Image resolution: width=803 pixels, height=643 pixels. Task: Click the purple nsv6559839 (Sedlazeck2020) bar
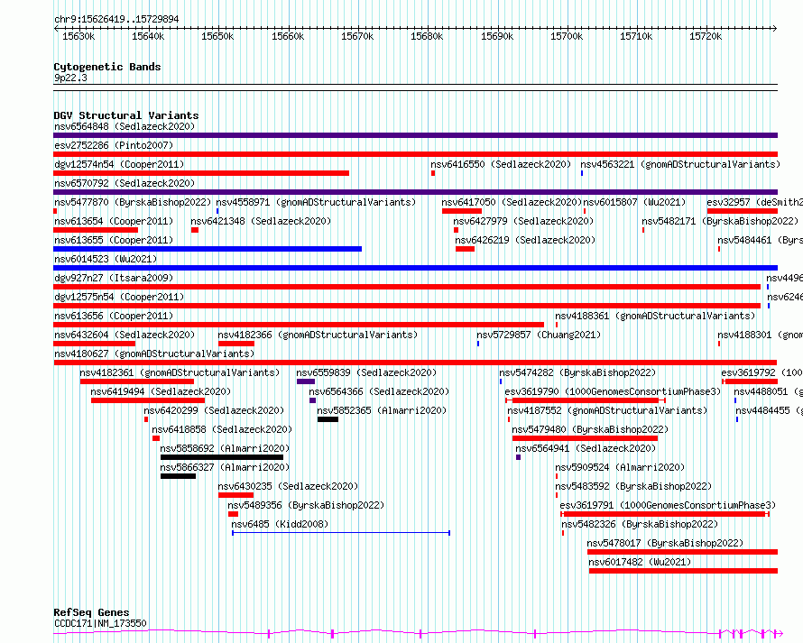[x=306, y=381]
